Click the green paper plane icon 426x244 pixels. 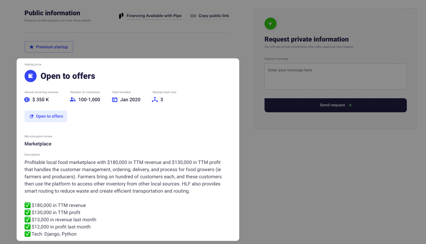coord(271,24)
